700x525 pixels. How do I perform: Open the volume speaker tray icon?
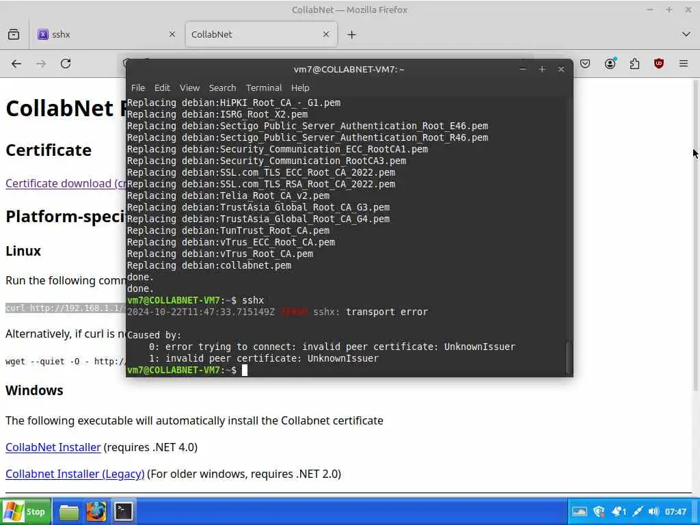point(654,511)
